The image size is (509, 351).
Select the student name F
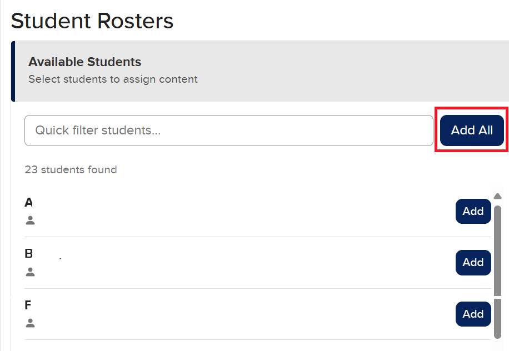coord(28,305)
